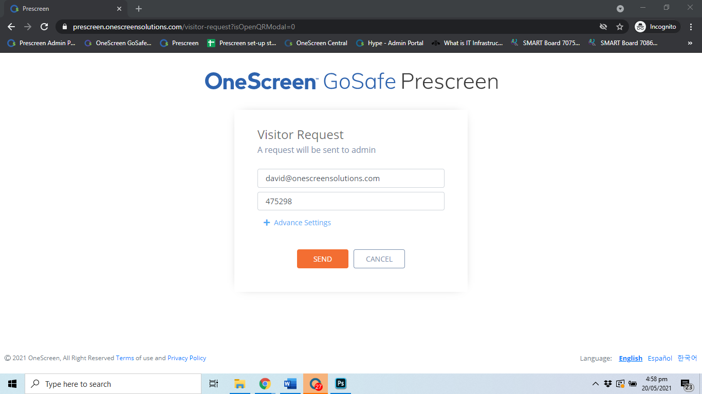This screenshot has height=394, width=702.
Task: Open the Prescreen bookmark
Action: 179,43
